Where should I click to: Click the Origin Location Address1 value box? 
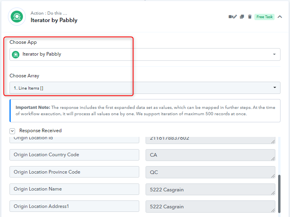(x=210, y=206)
